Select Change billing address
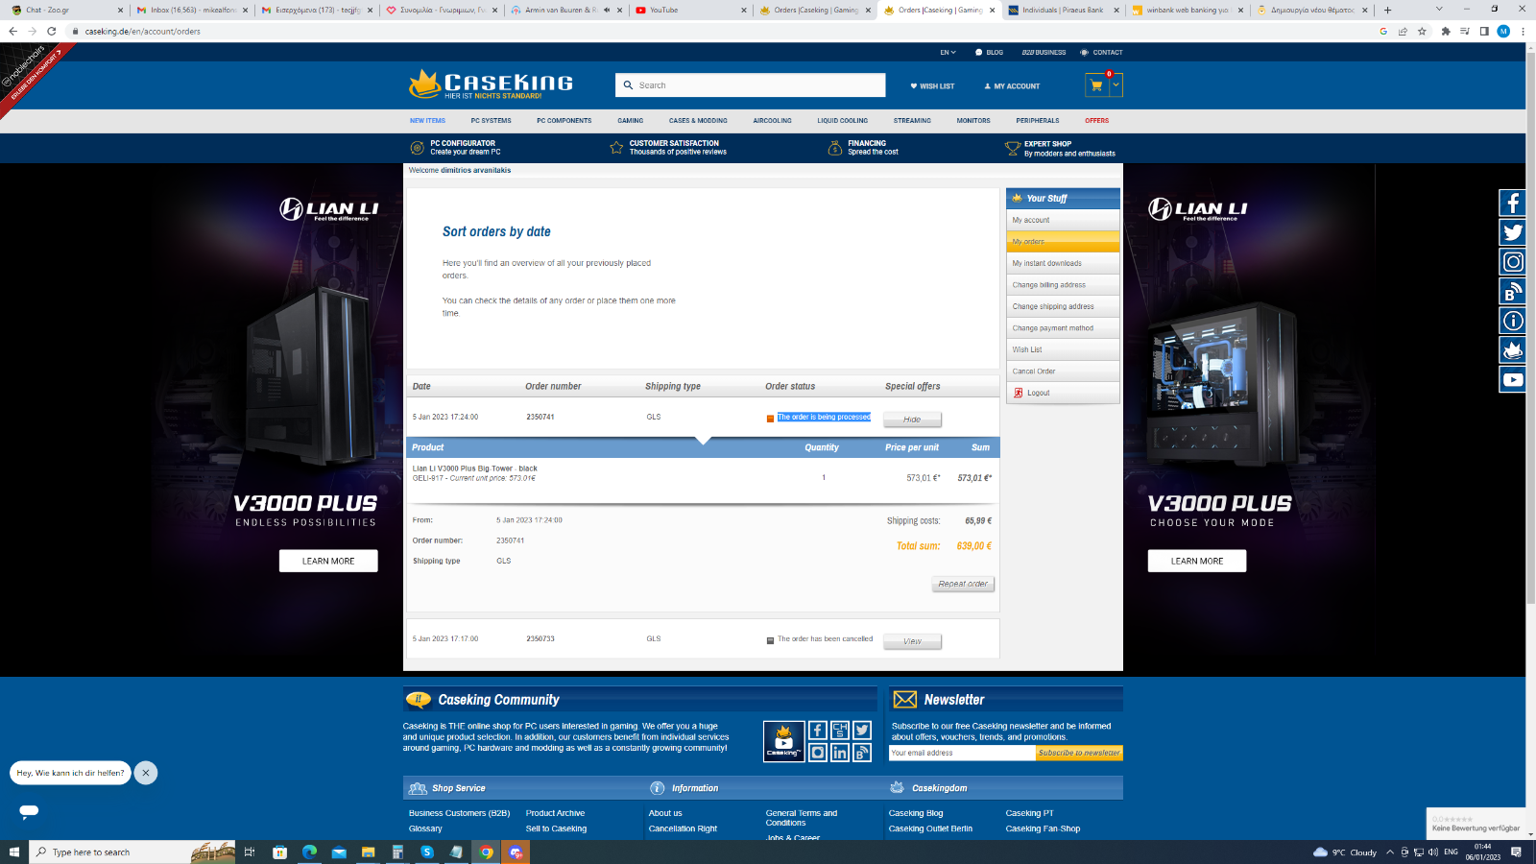This screenshot has height=864, width=1536. click(1063, 285)
